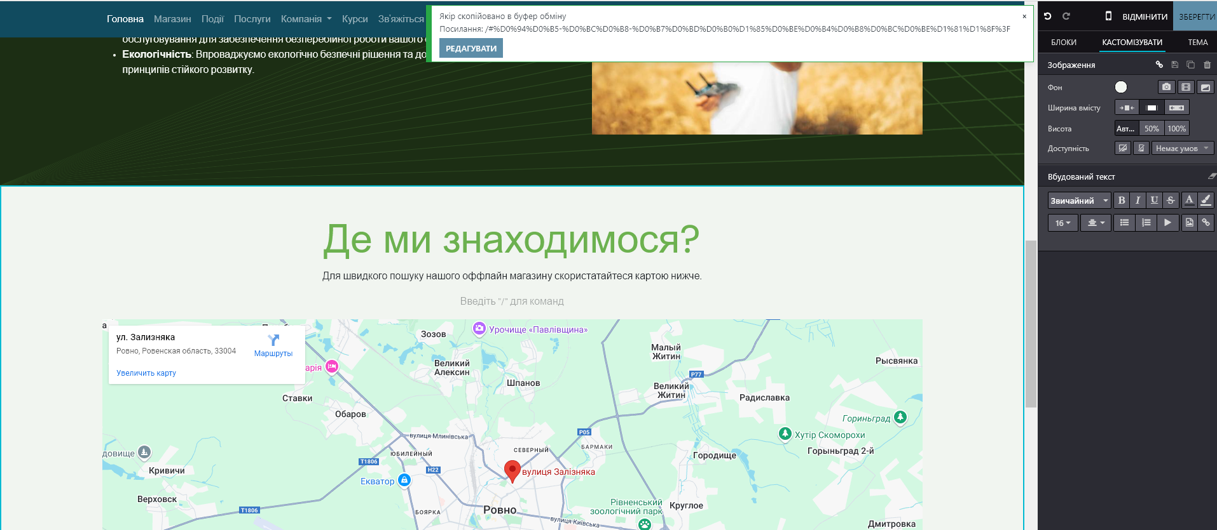Image resolution: width=1217 pixels, height=530 pixels.
Task: Set background image with camera icon
Action: click(x=1166, y=87)
